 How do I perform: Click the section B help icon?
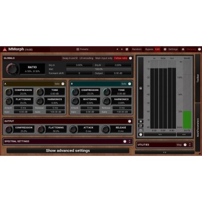coord(130,83)
